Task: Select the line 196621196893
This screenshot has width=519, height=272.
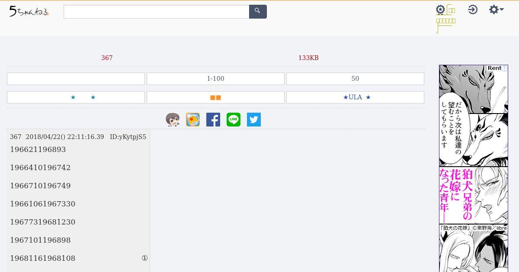Action: click(x=38, y=149)
